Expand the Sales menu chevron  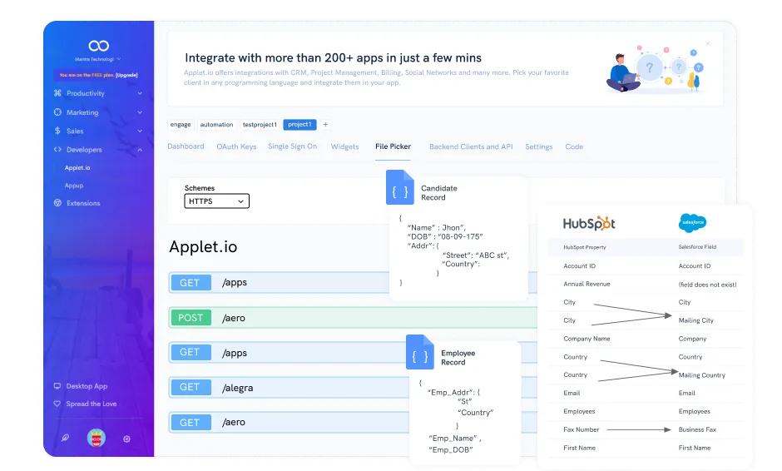point(140,131)
